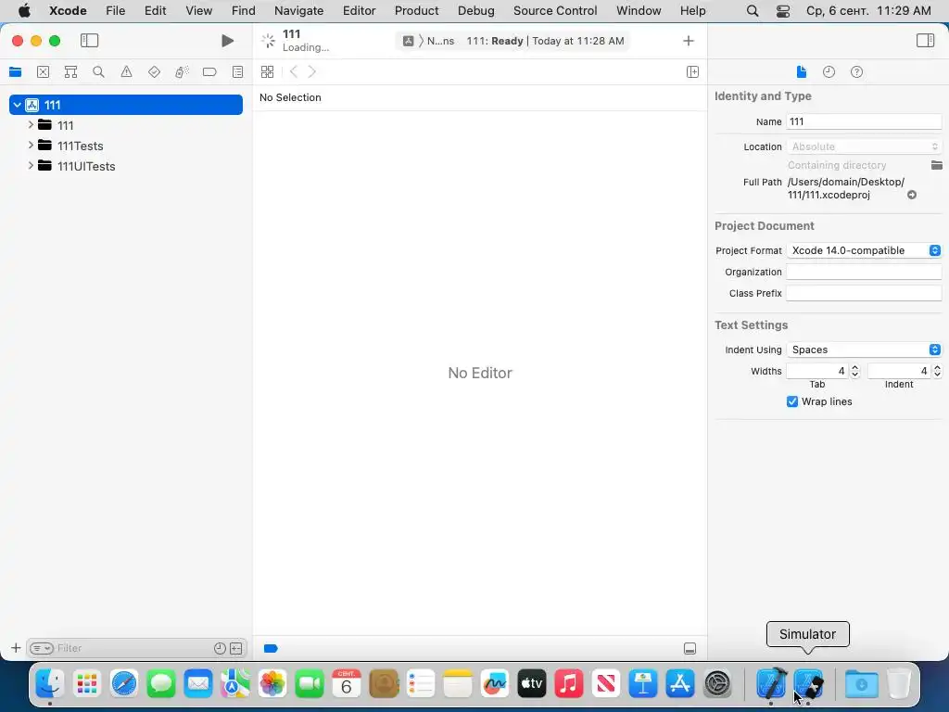Expand the 111UITests folder

coord(31,165)
